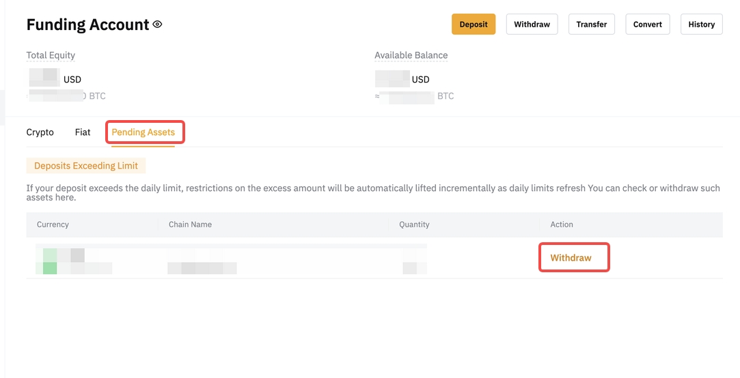Toggle balance visibility with the eye icon
This screenshot has height=378, width=740.
click(x=157, y=25)
